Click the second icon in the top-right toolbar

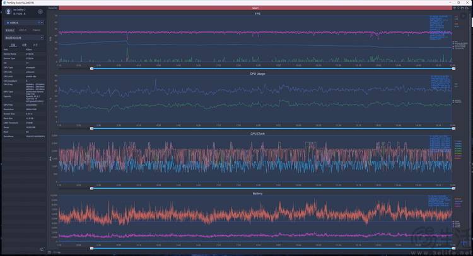(x=458, y=8)
